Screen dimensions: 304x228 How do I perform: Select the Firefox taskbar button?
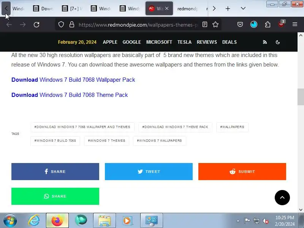click(x=57, y=220)
